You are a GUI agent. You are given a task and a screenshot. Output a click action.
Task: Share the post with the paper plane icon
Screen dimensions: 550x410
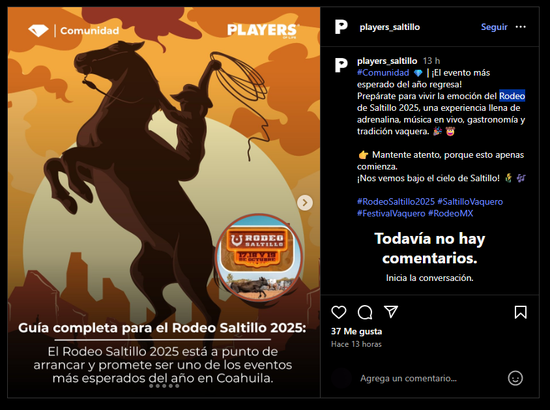point(391,312)
